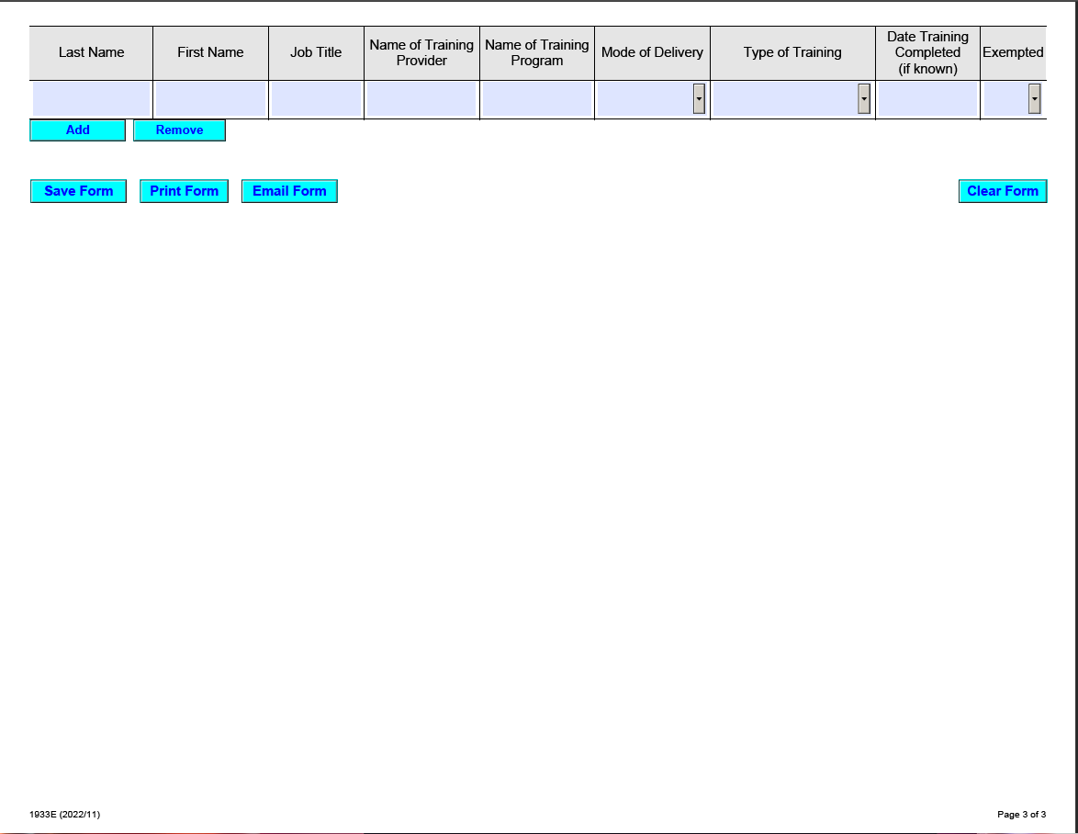Click the Type of Training column header
This screenshot has width=1078, height=834.
point(792,52)
